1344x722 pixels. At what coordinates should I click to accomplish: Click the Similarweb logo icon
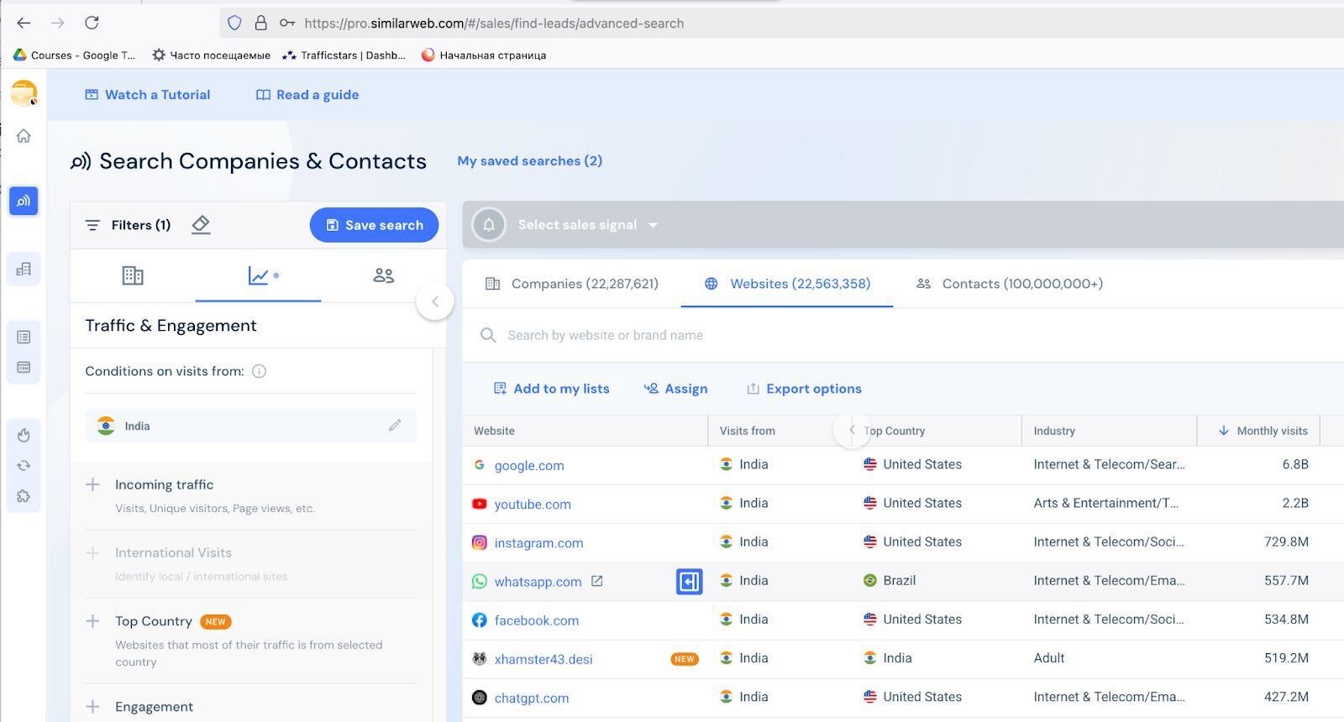pyautogui.click(x=24, y=92)
